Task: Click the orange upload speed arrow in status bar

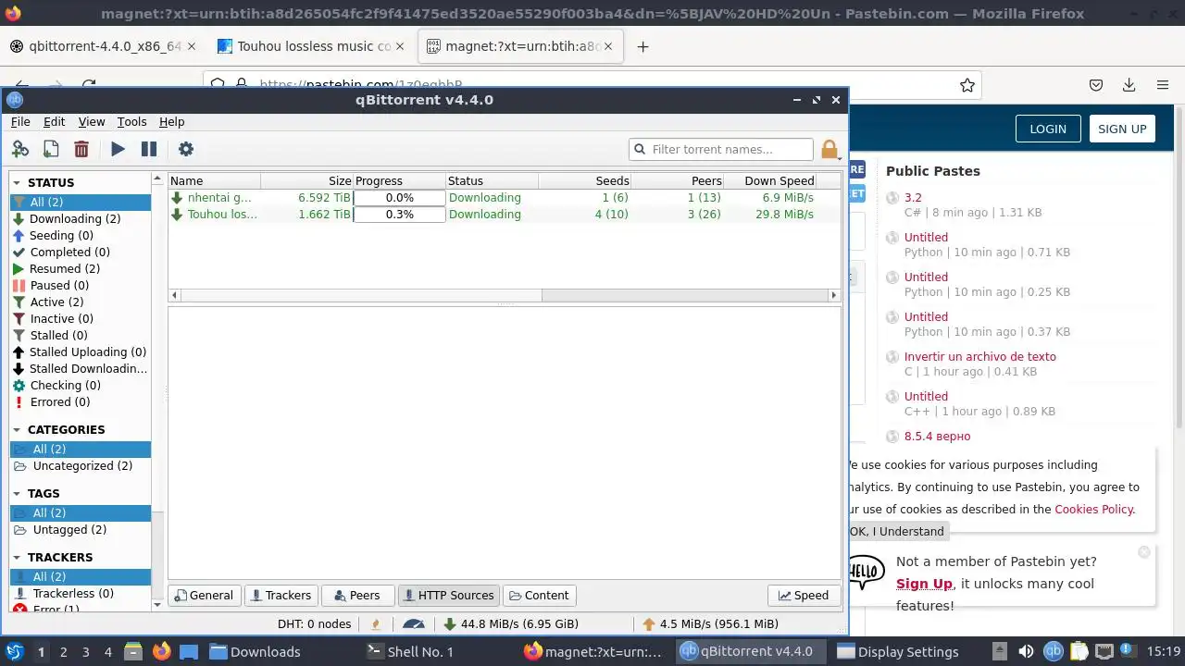Action: pyautogui.click(x=648, y=624)
